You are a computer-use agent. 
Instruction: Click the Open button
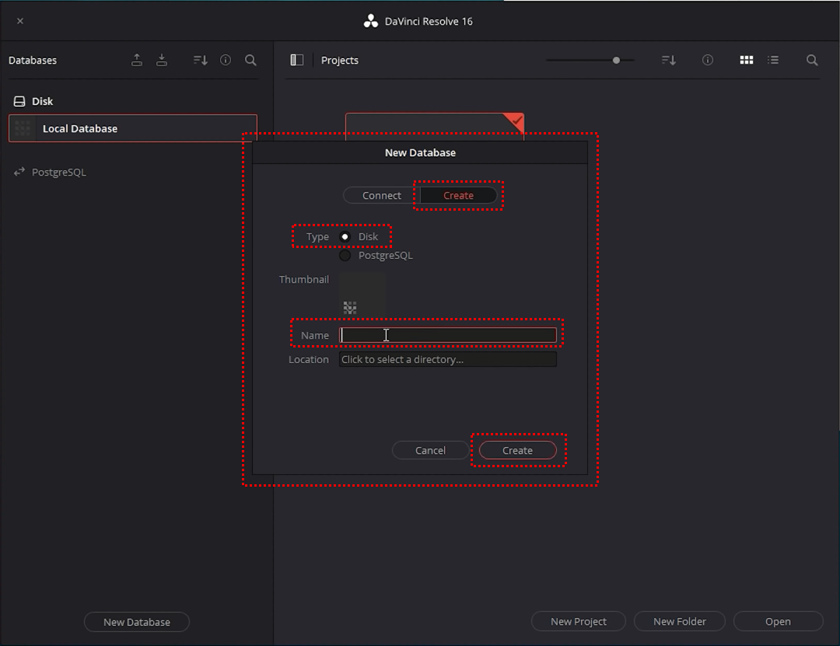778,621
